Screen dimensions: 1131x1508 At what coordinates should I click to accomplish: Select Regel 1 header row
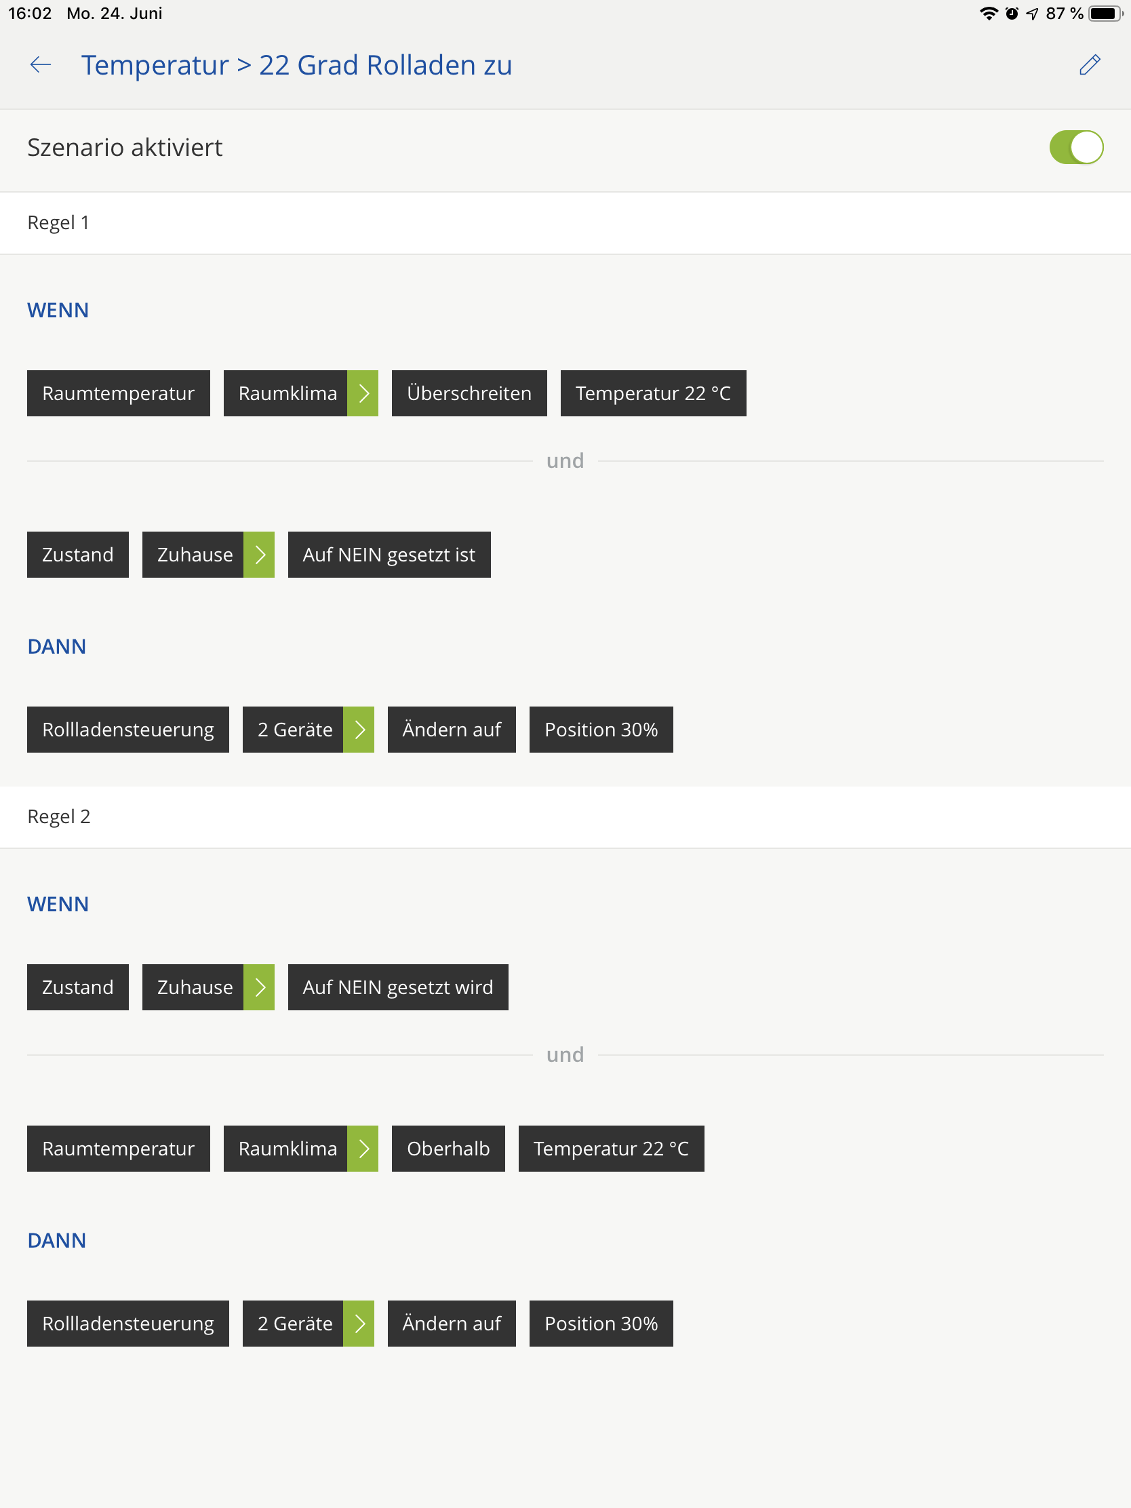[x=565, y=223]
